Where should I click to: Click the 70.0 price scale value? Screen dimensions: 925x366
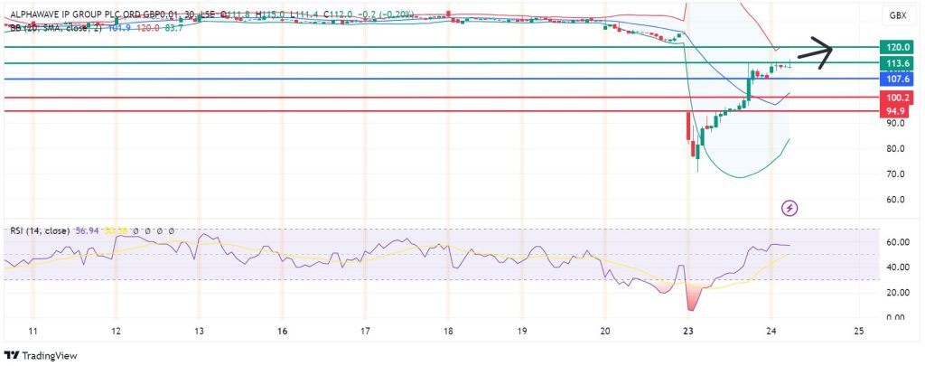(x=894, y=174)
